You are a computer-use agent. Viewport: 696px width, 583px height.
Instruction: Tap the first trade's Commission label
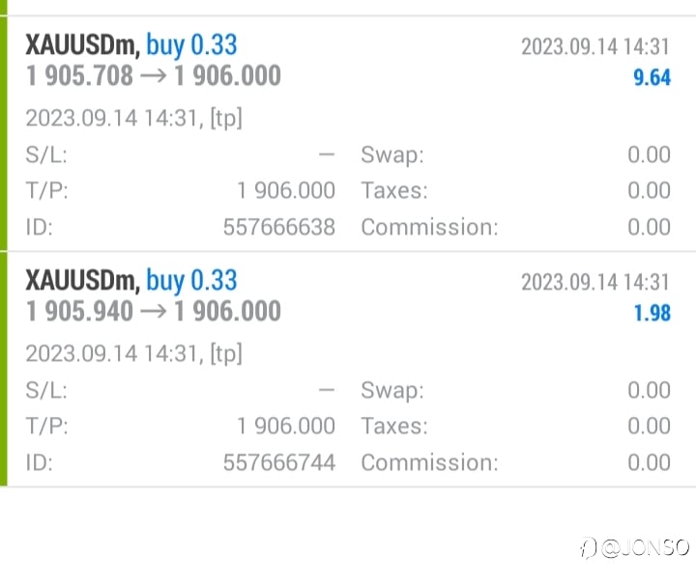pos(429,227)
